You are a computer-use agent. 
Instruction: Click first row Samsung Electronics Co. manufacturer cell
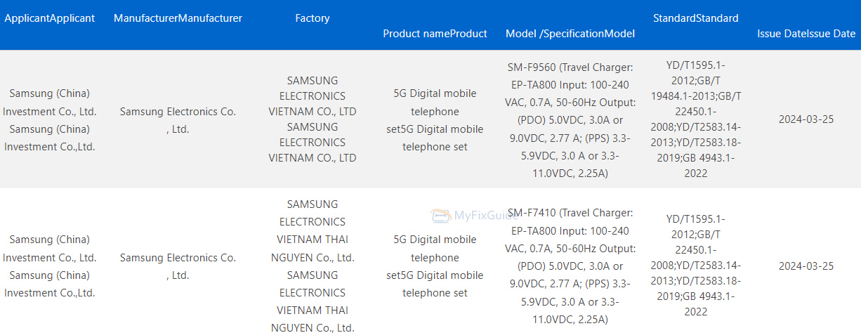[x=178, y=120]
